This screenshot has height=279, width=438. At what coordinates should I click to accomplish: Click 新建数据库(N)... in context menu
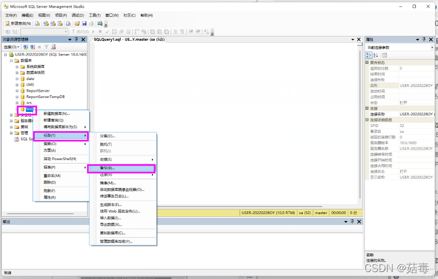[x=56, y=114]
